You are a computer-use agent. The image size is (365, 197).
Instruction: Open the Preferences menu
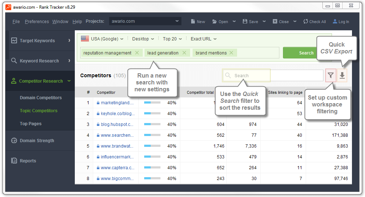coord(37,22)
